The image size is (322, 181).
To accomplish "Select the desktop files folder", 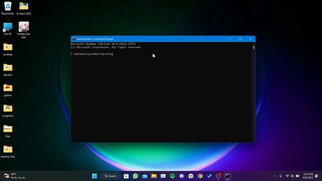I will point(8,151).
